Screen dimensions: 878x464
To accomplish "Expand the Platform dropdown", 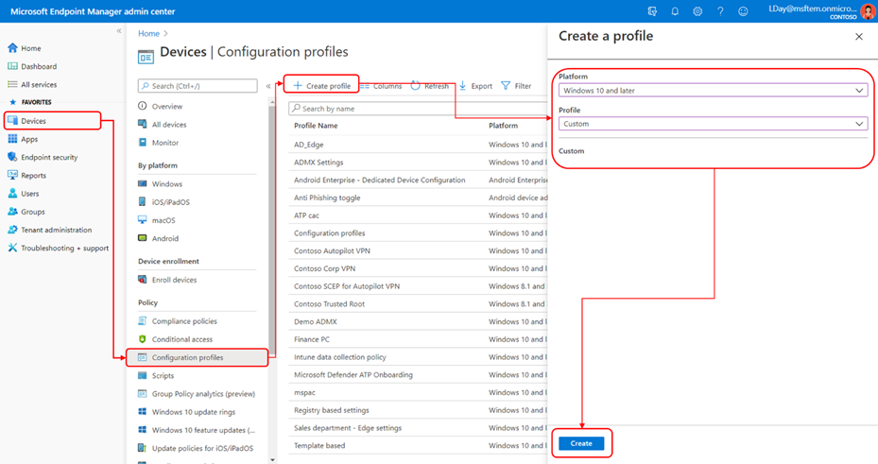I will tap(712, 91).
